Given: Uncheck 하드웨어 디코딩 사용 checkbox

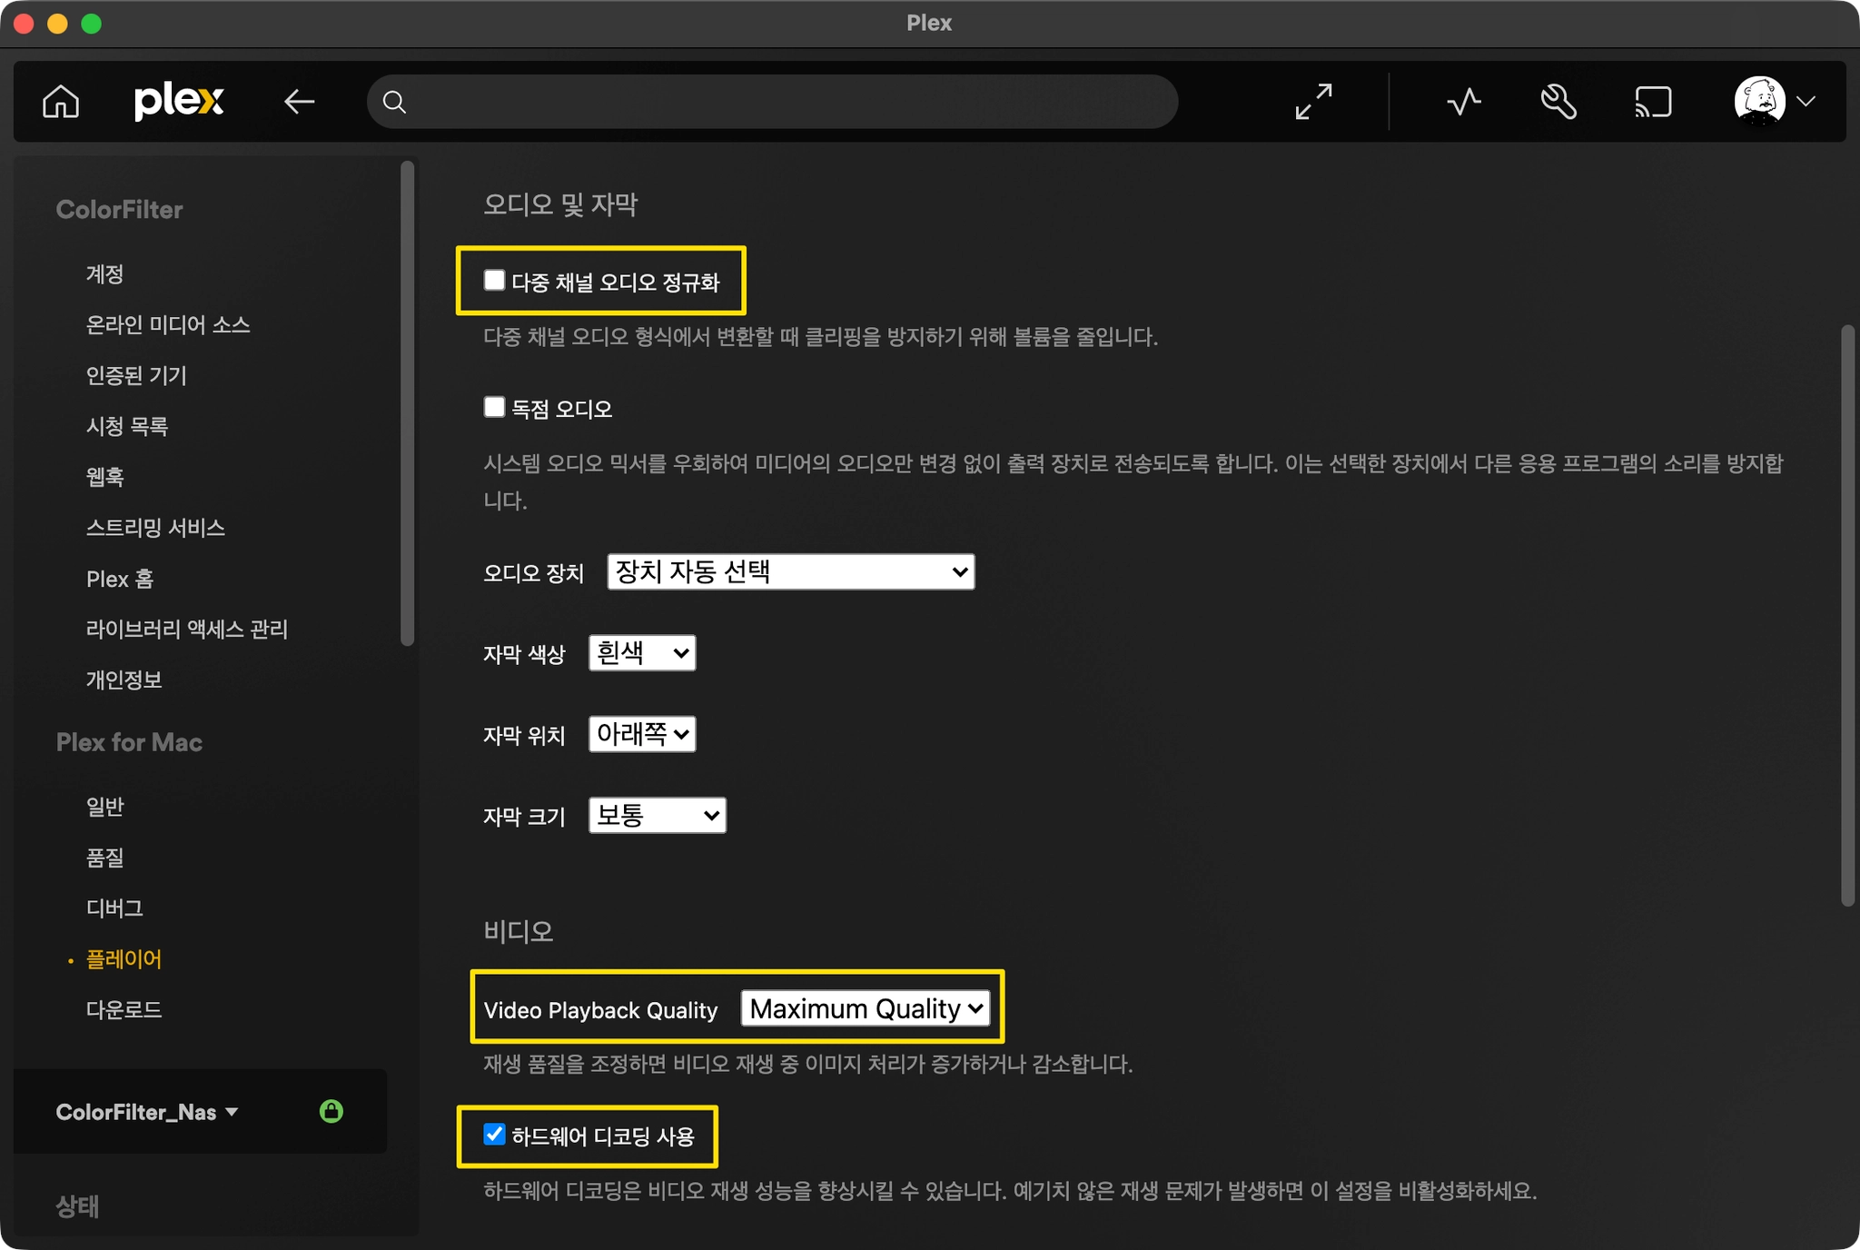Looking at the screenshot, I should (x=494, y=1134).
